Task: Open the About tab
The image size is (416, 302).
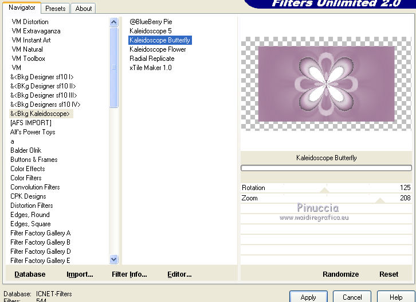Action: point(83,9)
